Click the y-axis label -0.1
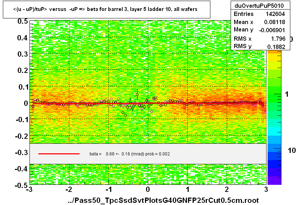This screenshot has width=296, height=205. pos(22,120)
